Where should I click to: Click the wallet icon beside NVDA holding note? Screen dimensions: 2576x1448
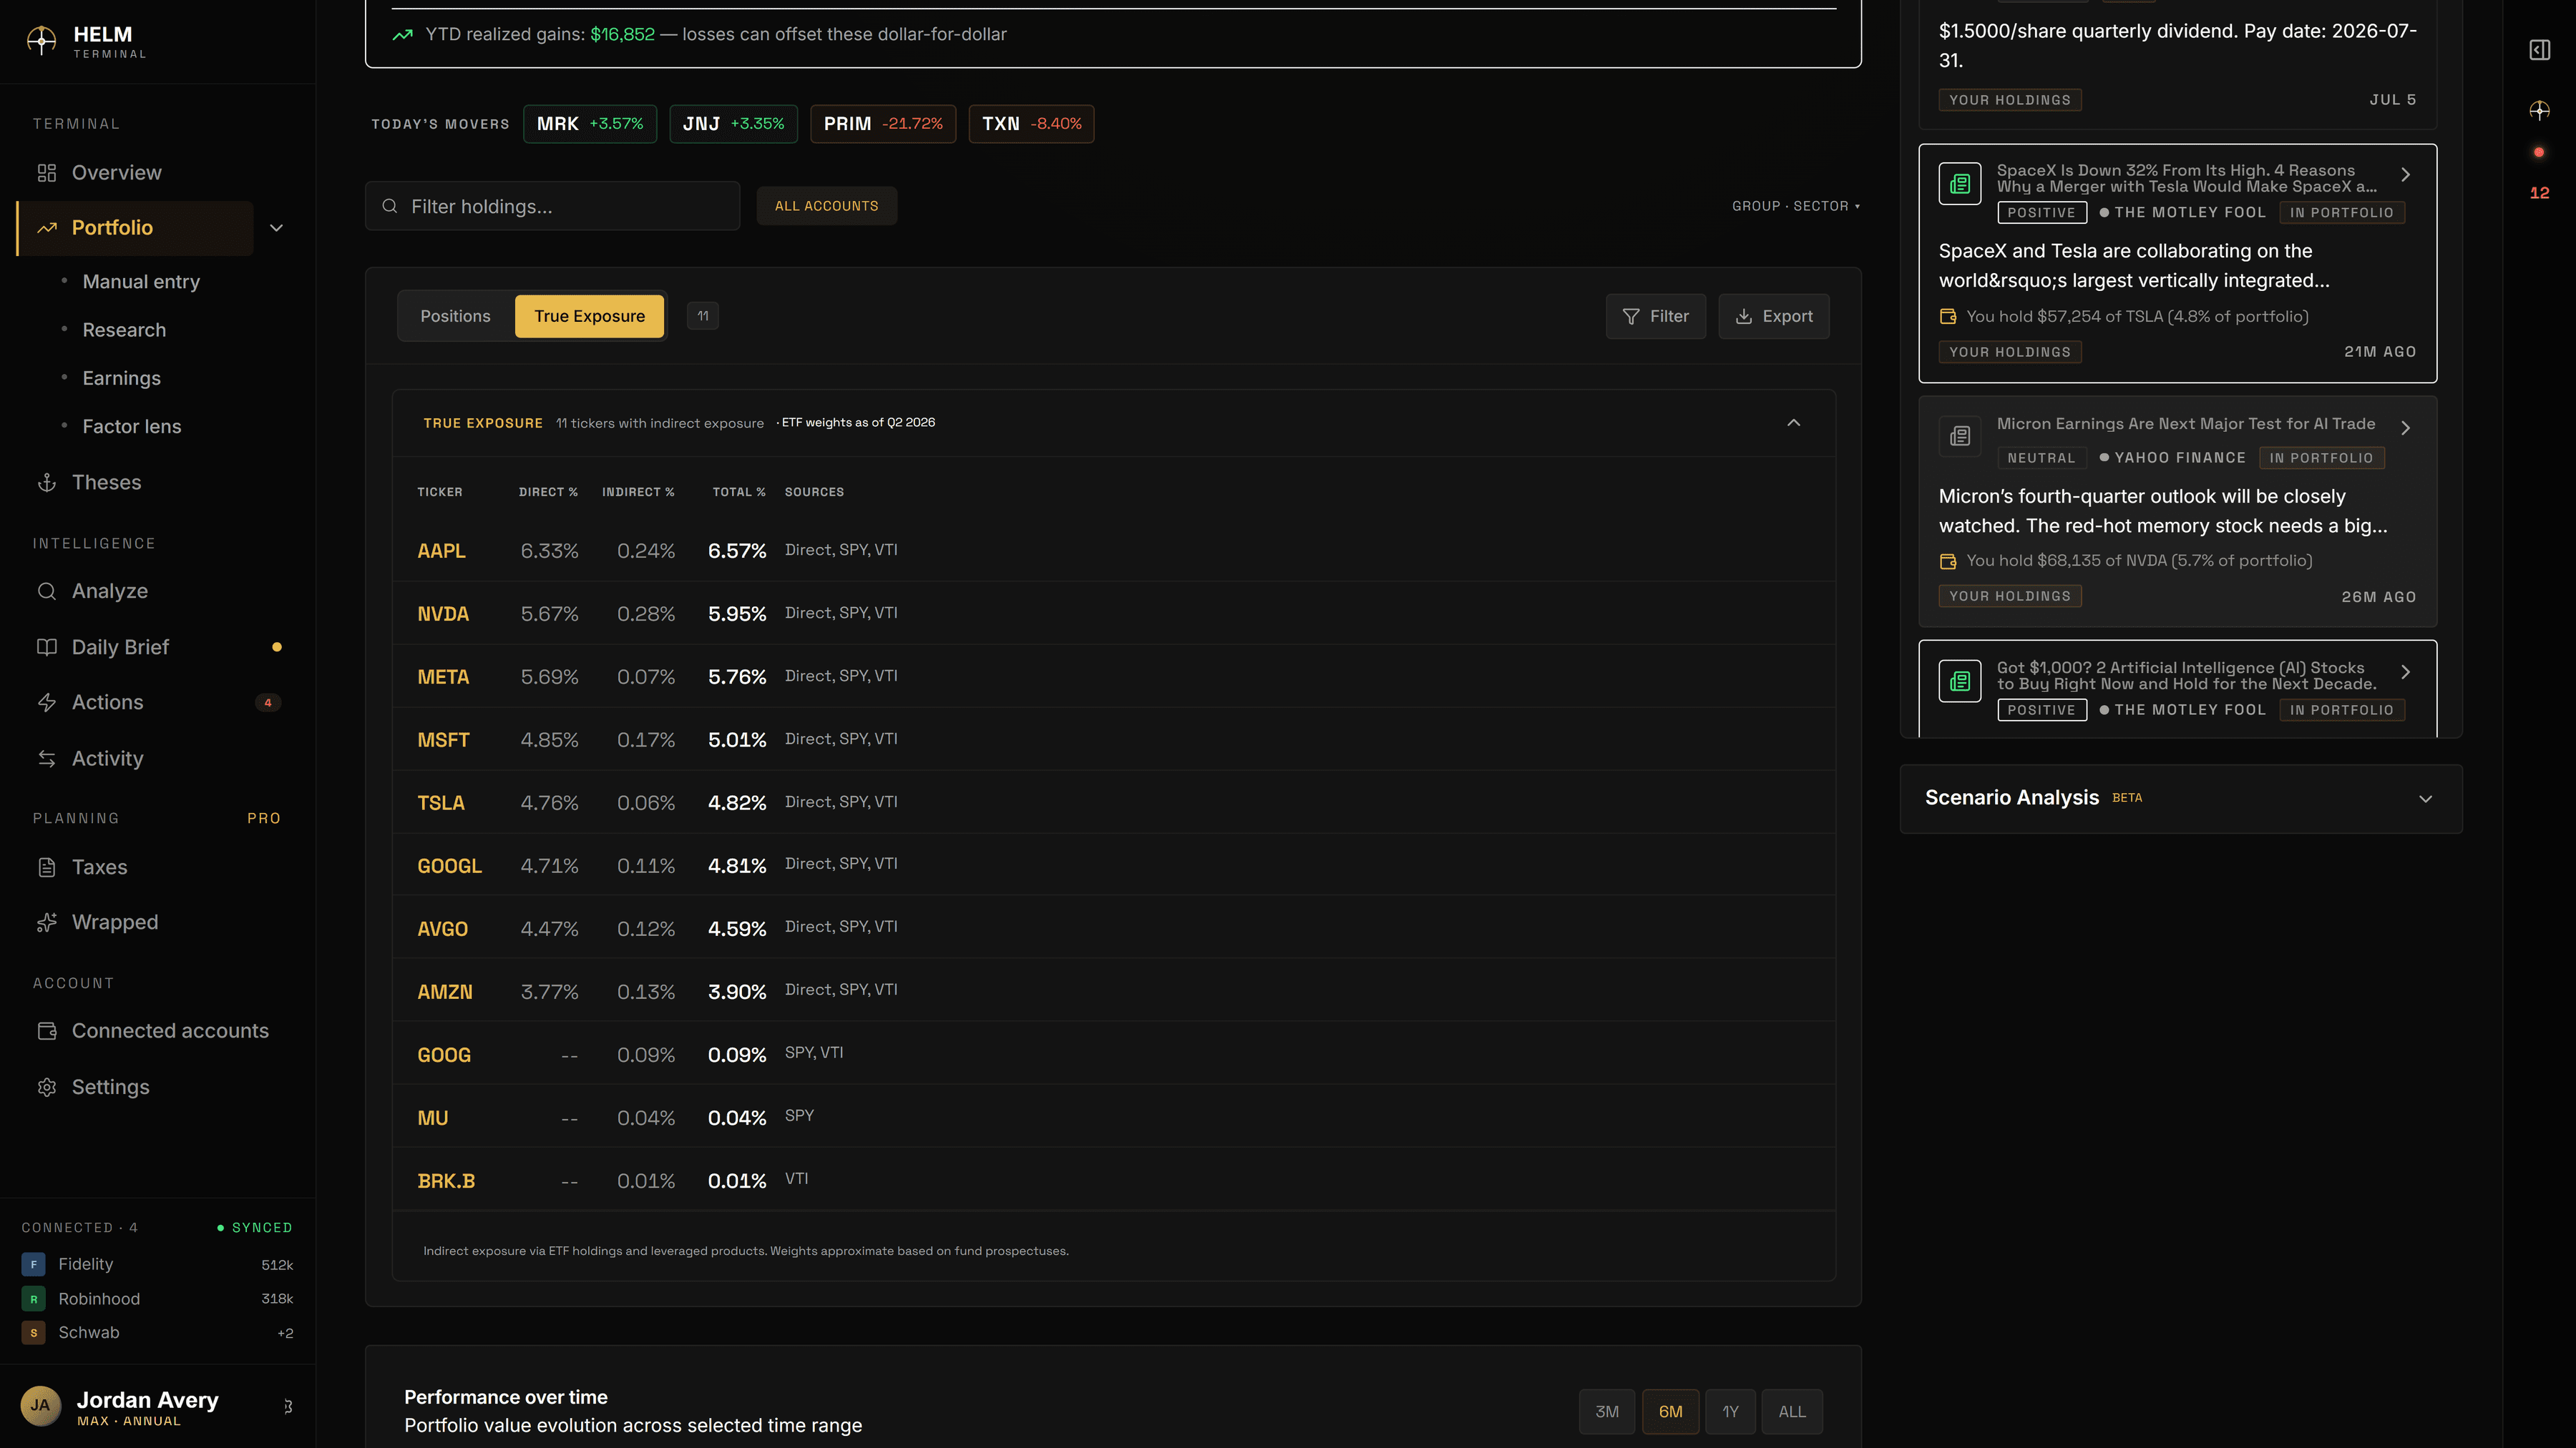(x=1948, y=561)
